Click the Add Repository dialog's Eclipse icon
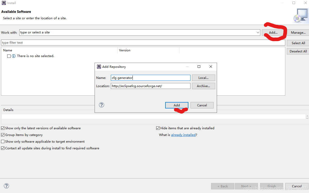Viewport: 309px width, 193px height. pos(99,67)
